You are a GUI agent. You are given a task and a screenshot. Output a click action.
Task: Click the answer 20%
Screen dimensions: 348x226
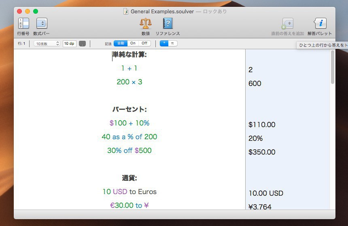pyautogui.click(x=255, y=138)
